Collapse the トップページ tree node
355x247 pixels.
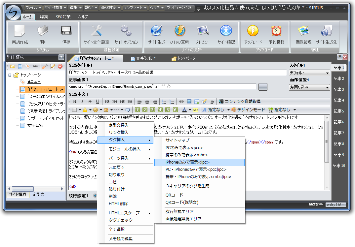point(10,75)
